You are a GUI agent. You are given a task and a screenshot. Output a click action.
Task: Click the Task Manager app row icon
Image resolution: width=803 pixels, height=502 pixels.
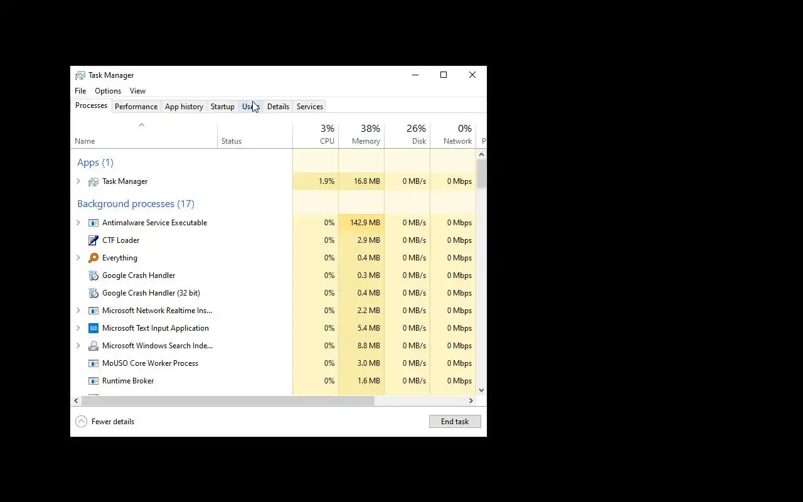[93, 181]
